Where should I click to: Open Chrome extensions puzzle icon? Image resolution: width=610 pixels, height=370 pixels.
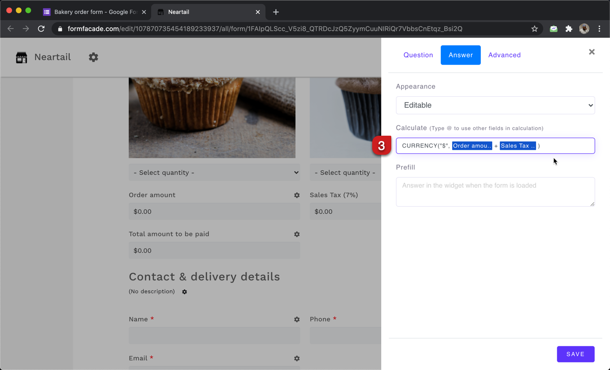point(569,29)
